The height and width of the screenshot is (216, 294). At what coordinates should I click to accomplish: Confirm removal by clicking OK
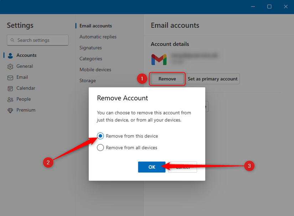click(151, 167)
